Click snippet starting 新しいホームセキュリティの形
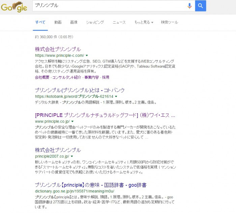 [105, 167]
